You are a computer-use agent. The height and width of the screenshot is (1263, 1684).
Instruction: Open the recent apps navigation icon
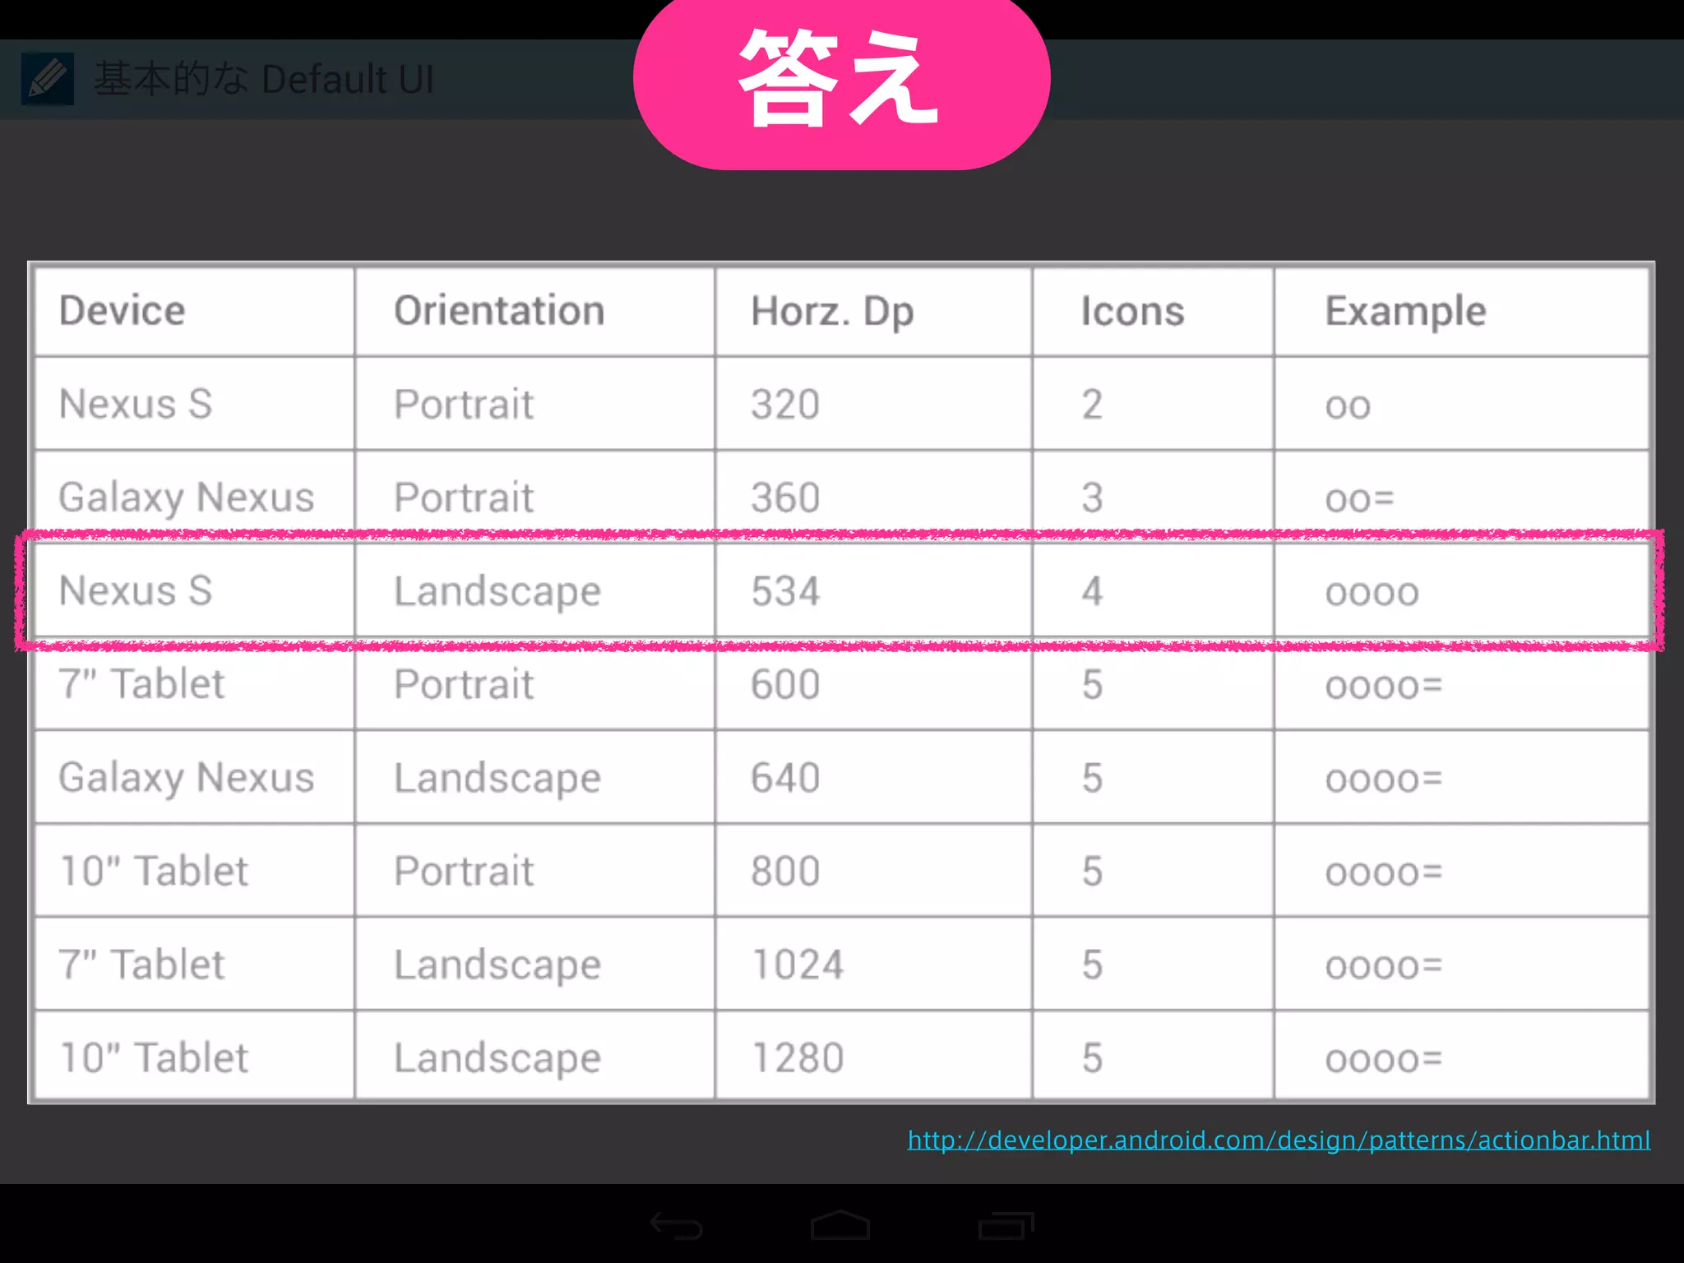pos(1006,1225)
